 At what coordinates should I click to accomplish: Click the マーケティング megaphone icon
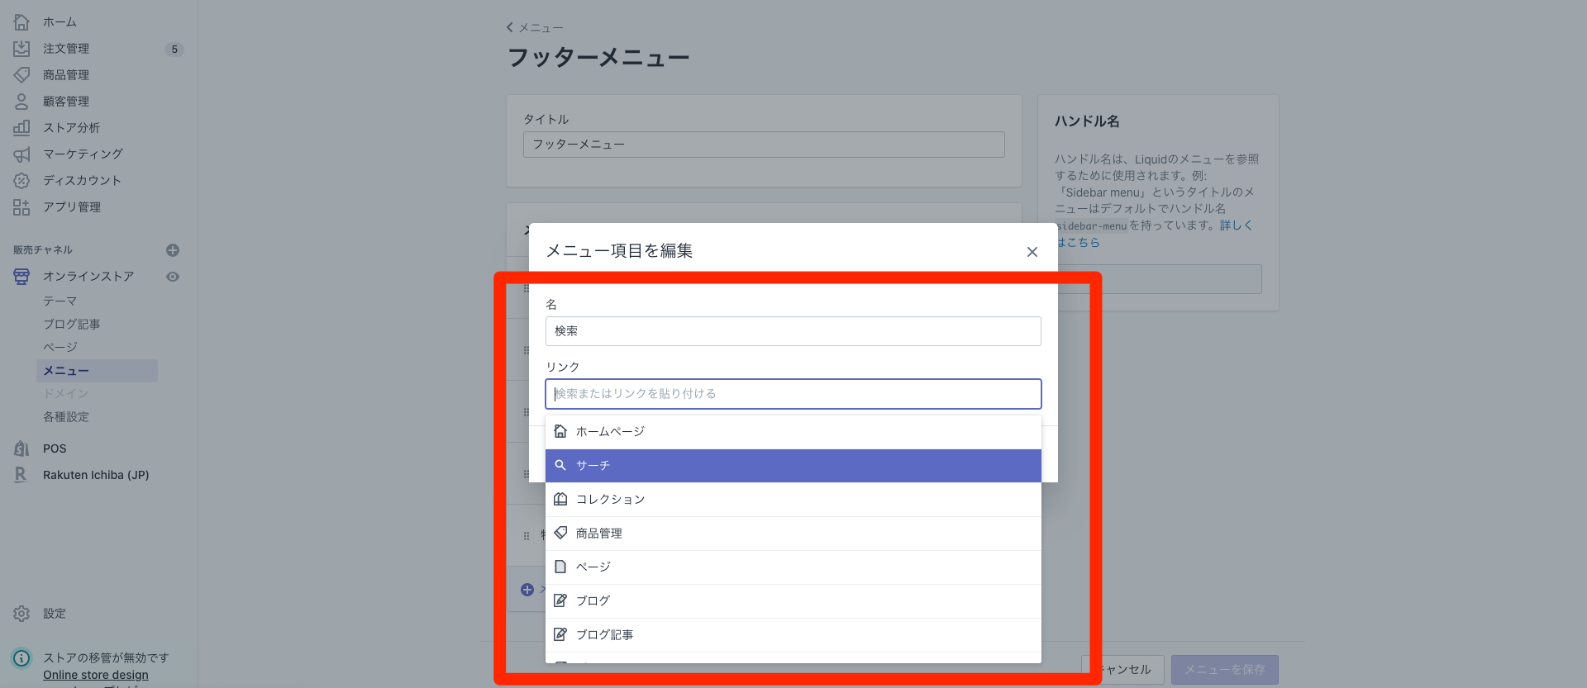coord(21,154)
